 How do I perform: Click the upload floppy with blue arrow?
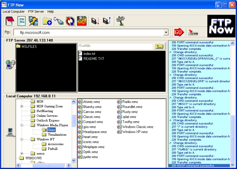[x=107, y=21]
